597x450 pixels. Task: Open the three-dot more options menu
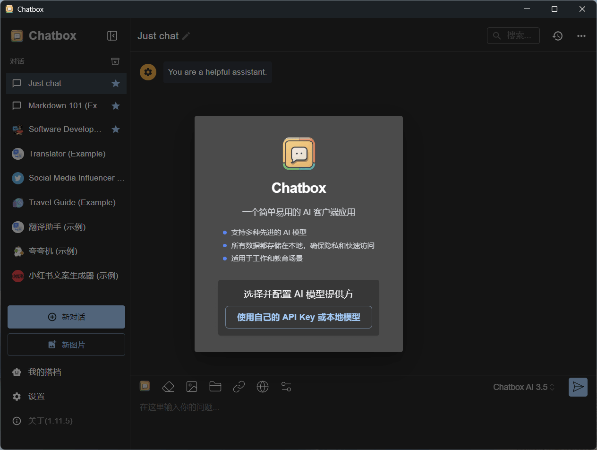coord(581,36)
